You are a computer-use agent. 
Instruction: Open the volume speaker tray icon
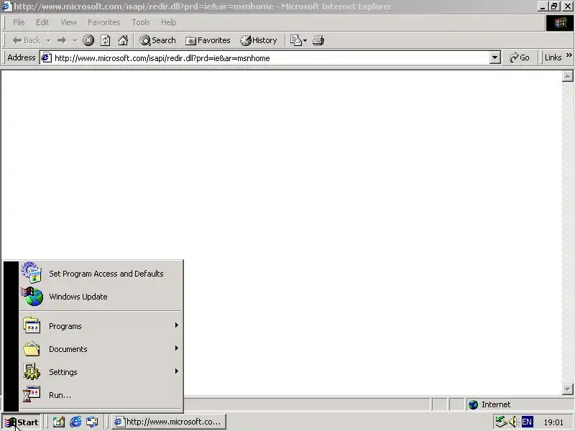tap(513, 422)
